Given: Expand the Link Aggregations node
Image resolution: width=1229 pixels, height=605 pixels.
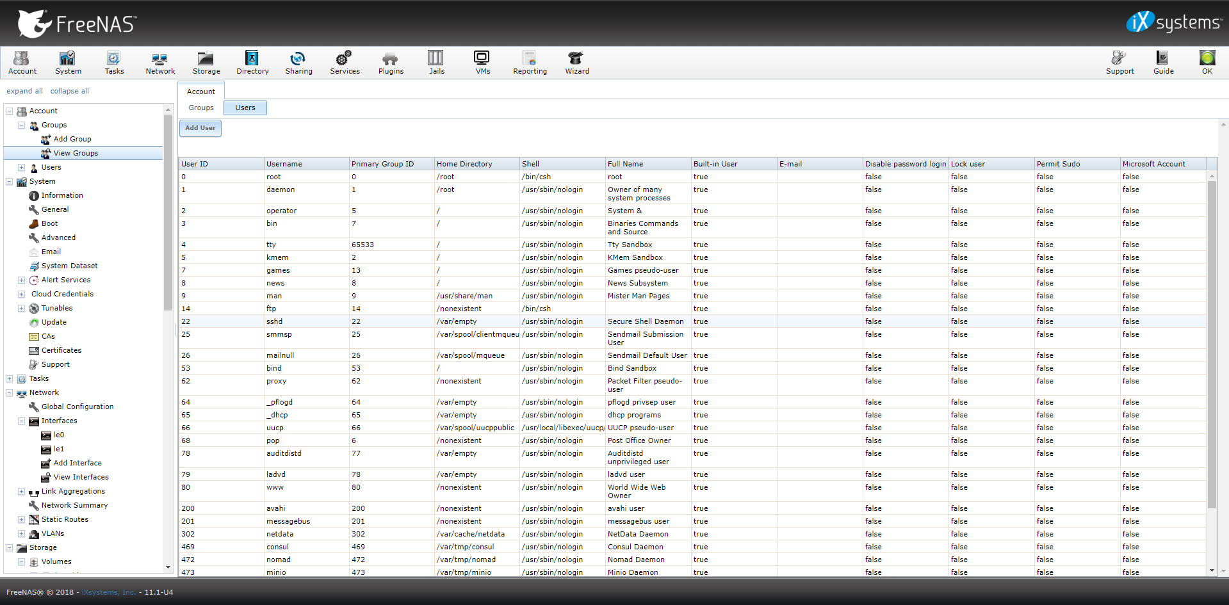Looking at the screenshot, I should (21, 491).
